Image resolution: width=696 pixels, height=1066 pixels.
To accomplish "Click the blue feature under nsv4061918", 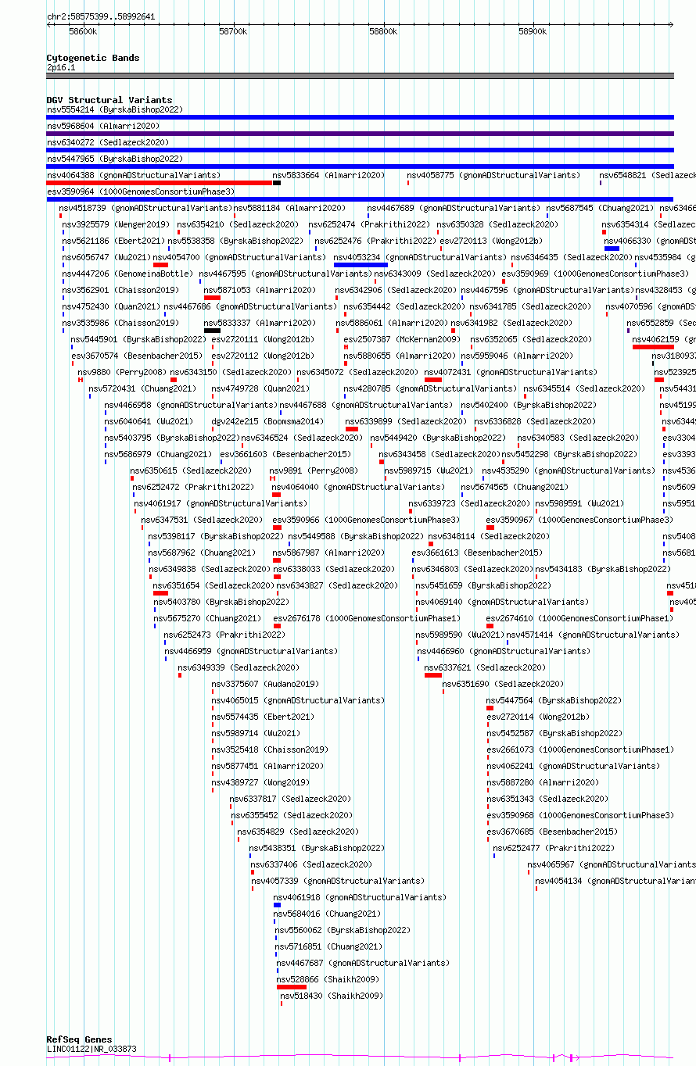I will (x=277, y=905).
